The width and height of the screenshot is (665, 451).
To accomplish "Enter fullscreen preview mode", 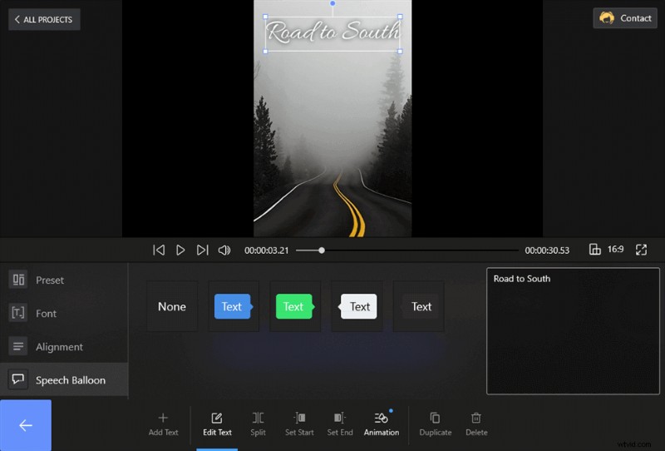I will [x=641, y=250].
